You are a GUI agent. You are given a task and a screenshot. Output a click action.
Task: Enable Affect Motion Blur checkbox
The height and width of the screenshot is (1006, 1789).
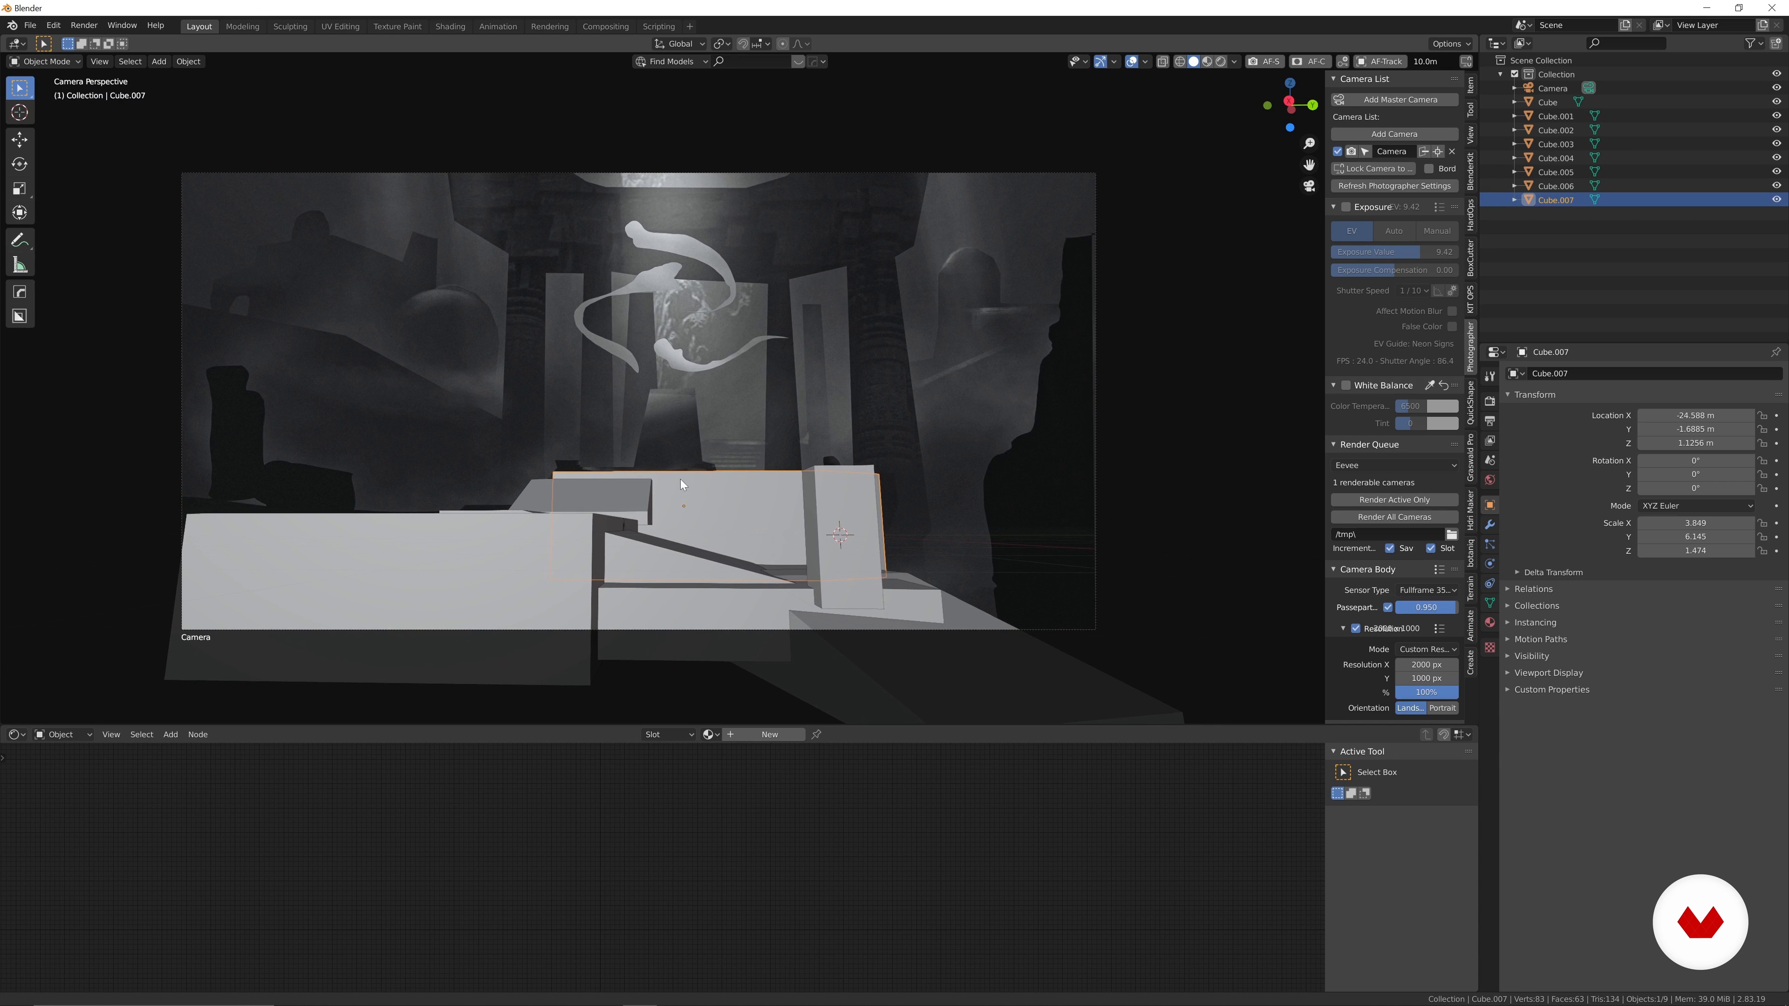point(1452,311)
